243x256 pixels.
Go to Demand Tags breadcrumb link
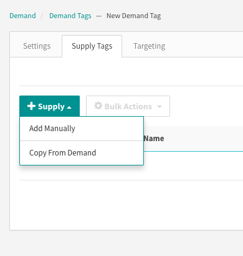point(70,16)
